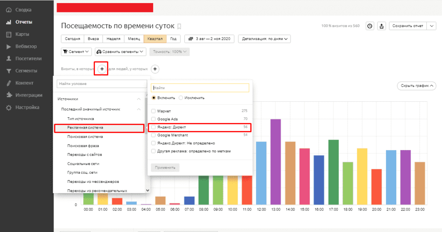This screenshot has height=232, width=442.
Task: Switch period to Месяц tab
Action: coord(134,39)
